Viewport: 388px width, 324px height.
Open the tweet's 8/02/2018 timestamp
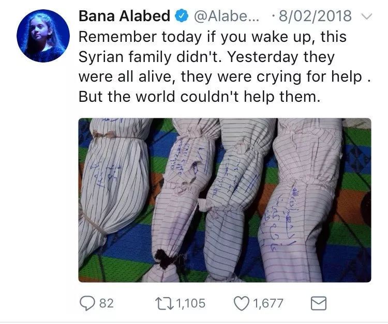315,16
